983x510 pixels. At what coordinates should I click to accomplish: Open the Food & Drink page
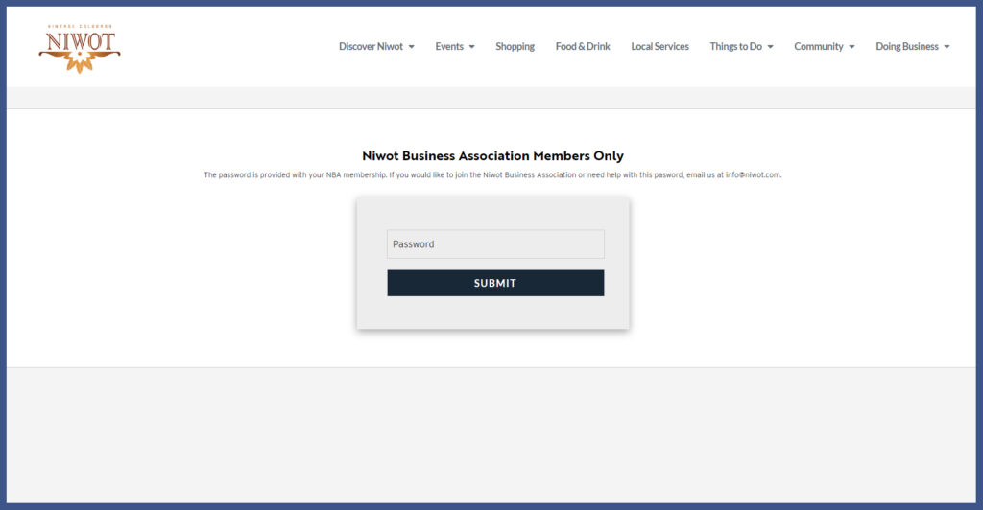[x=583, y=46]
